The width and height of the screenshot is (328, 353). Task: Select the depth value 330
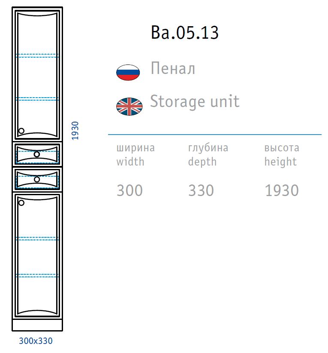201,190
